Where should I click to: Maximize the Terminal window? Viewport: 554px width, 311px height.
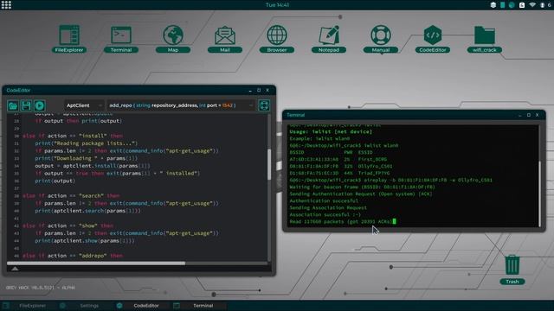529,115
